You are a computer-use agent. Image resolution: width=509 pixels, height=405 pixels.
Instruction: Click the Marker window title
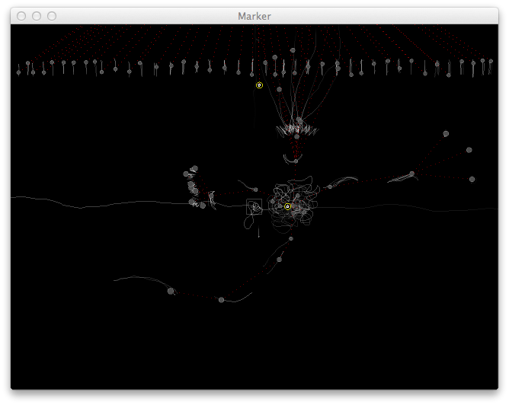point(254,16)
